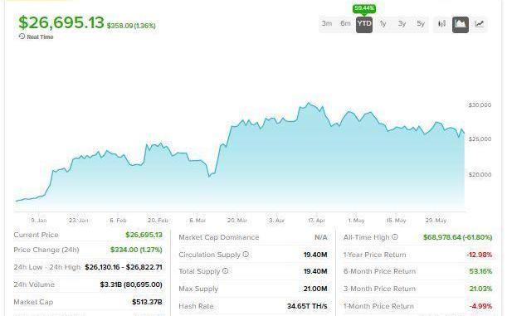Viewport: 507px width, 316px height.
Task: Select the line chart view icon
Action: pyautogui.click(x=479, y=24)
